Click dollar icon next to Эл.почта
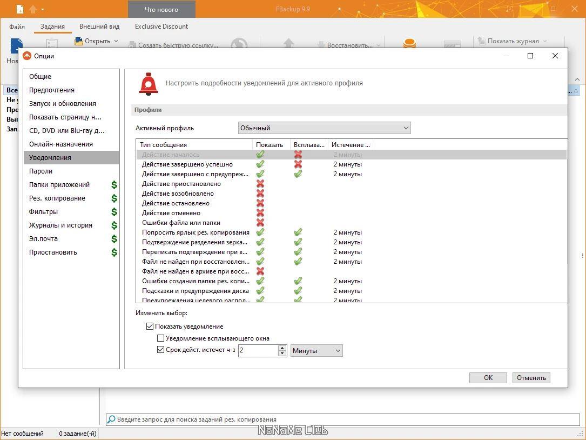Screen dimensions: 586x440 point(114,239)
